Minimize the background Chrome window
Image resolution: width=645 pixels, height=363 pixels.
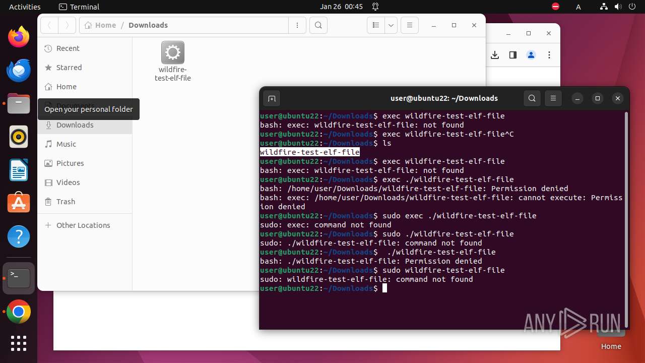[x=508, y=33]
